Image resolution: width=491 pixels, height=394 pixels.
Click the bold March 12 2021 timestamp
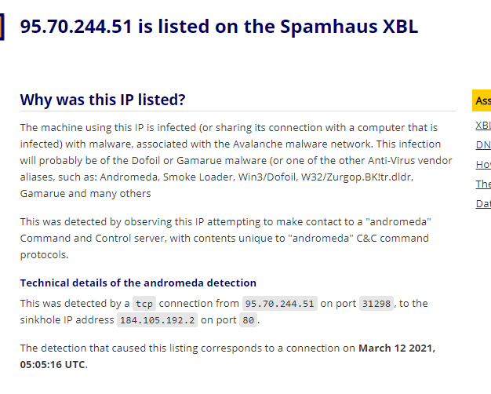coord(396,348)
